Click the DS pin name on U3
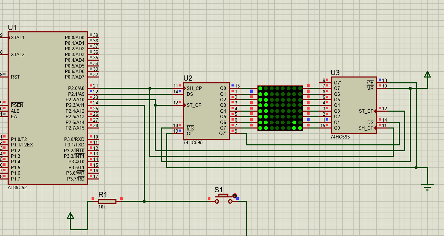This screenshot has width=444, height=236. click(x=370, y=122)
